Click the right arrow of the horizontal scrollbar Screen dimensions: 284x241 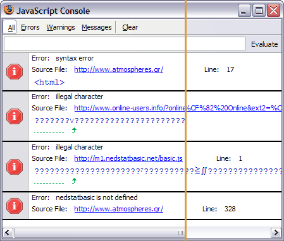click(276, 233)
